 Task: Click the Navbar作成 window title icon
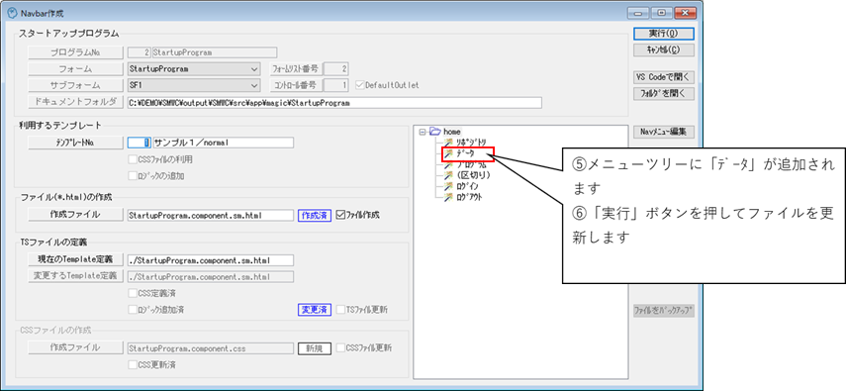coord(12,12)
